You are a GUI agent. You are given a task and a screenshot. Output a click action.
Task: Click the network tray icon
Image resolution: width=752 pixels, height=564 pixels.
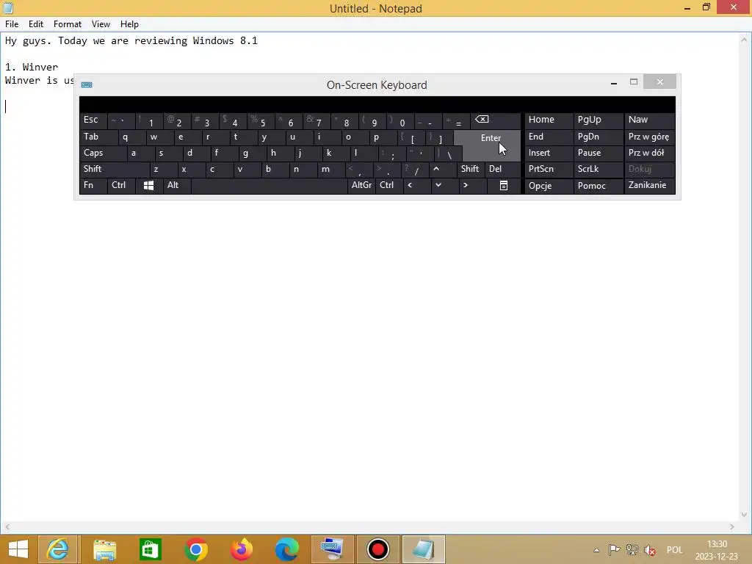point(632,549)
